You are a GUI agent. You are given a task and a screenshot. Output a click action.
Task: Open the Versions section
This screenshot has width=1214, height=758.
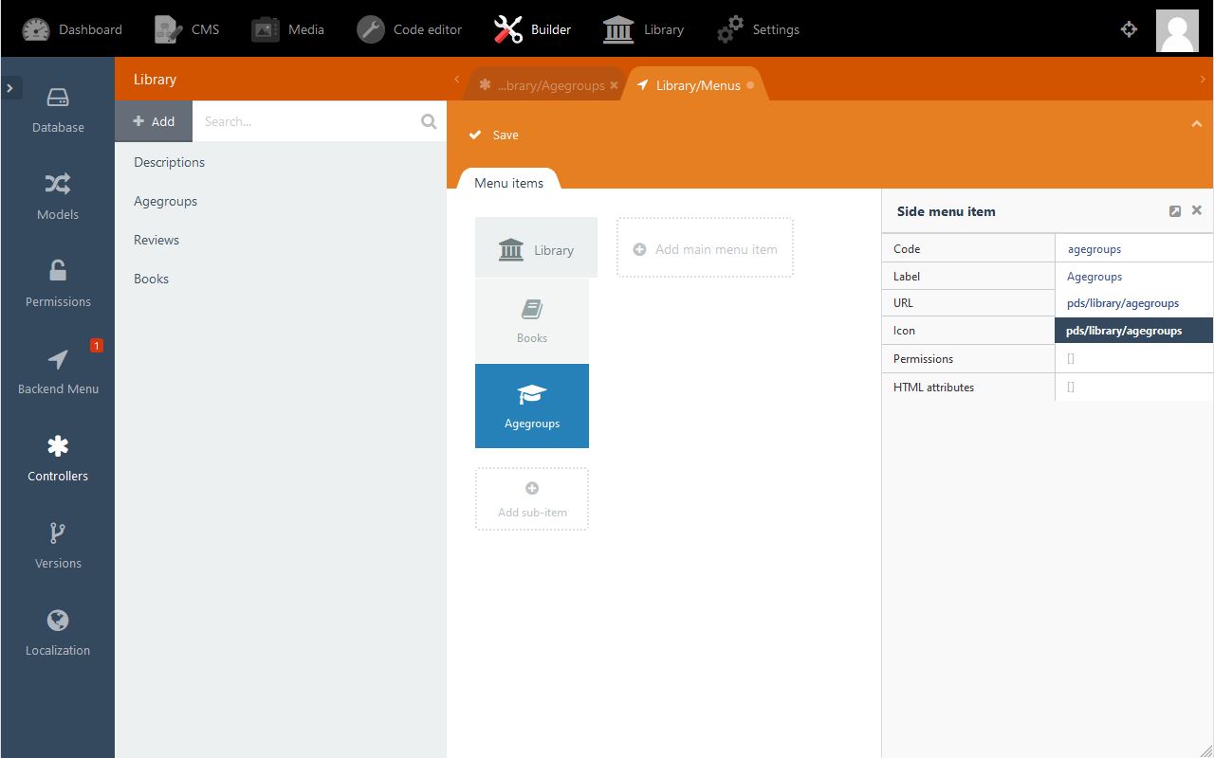(58, 546)
